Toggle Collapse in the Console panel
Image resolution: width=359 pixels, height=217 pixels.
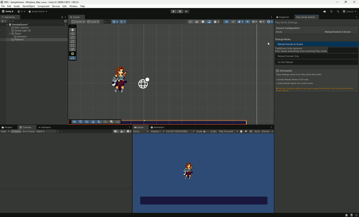pyautogui.click(x=16, y=132)
